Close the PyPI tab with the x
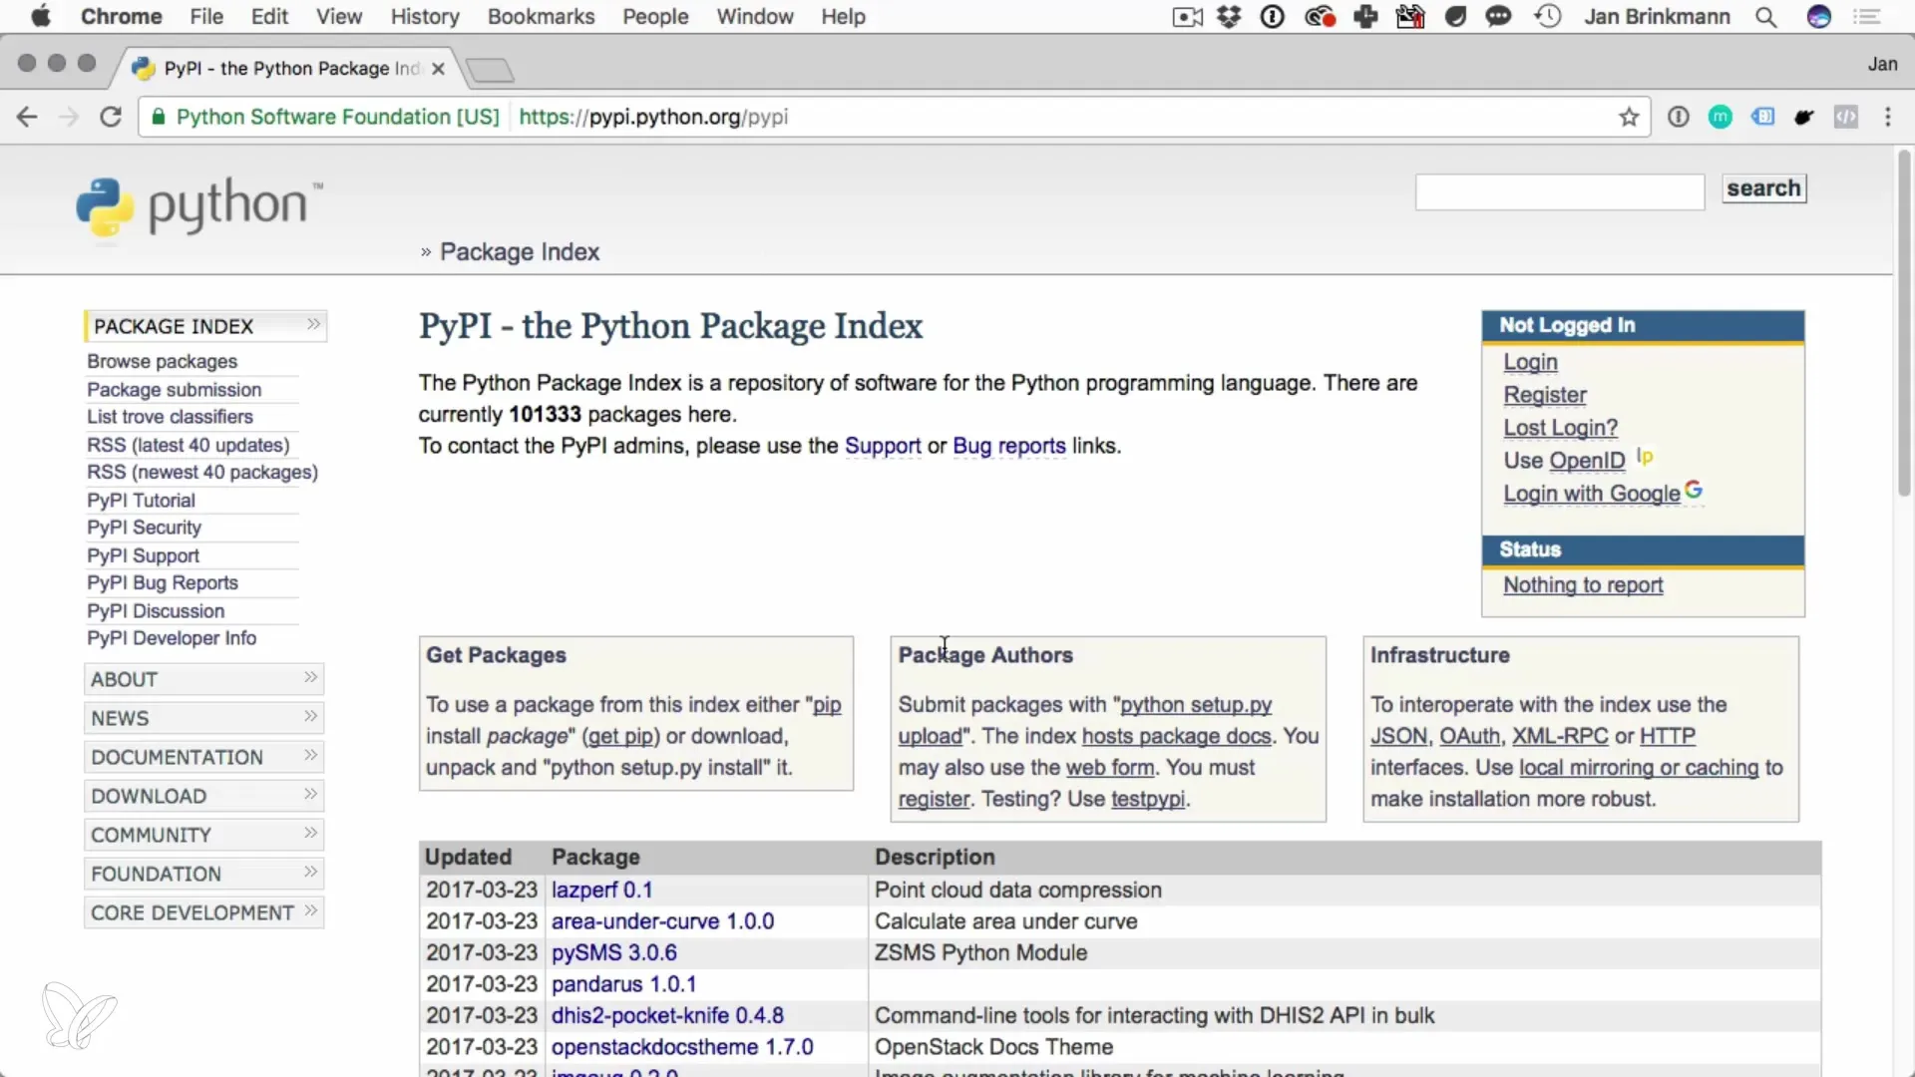 click(438, 69)
